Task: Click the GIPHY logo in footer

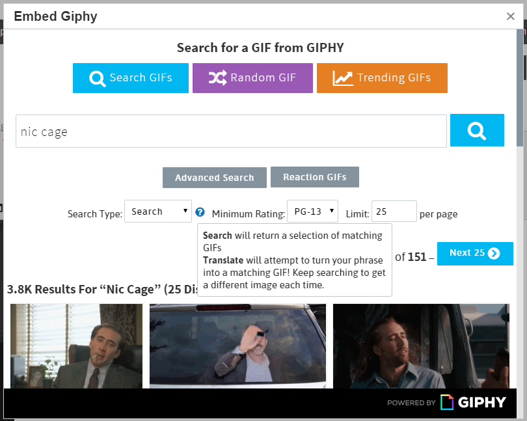Action: [x=473, y=402]
